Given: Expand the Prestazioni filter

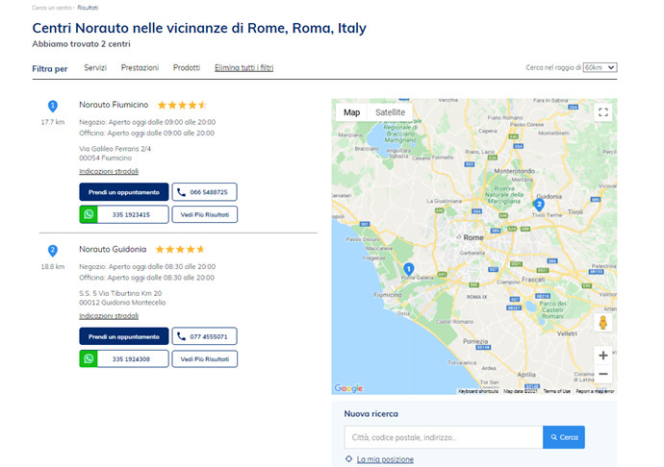Looking at the screenshot, I should click(x=140, y=67).
